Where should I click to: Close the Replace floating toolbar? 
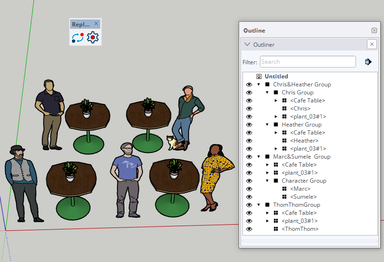(x=96, y=24)
